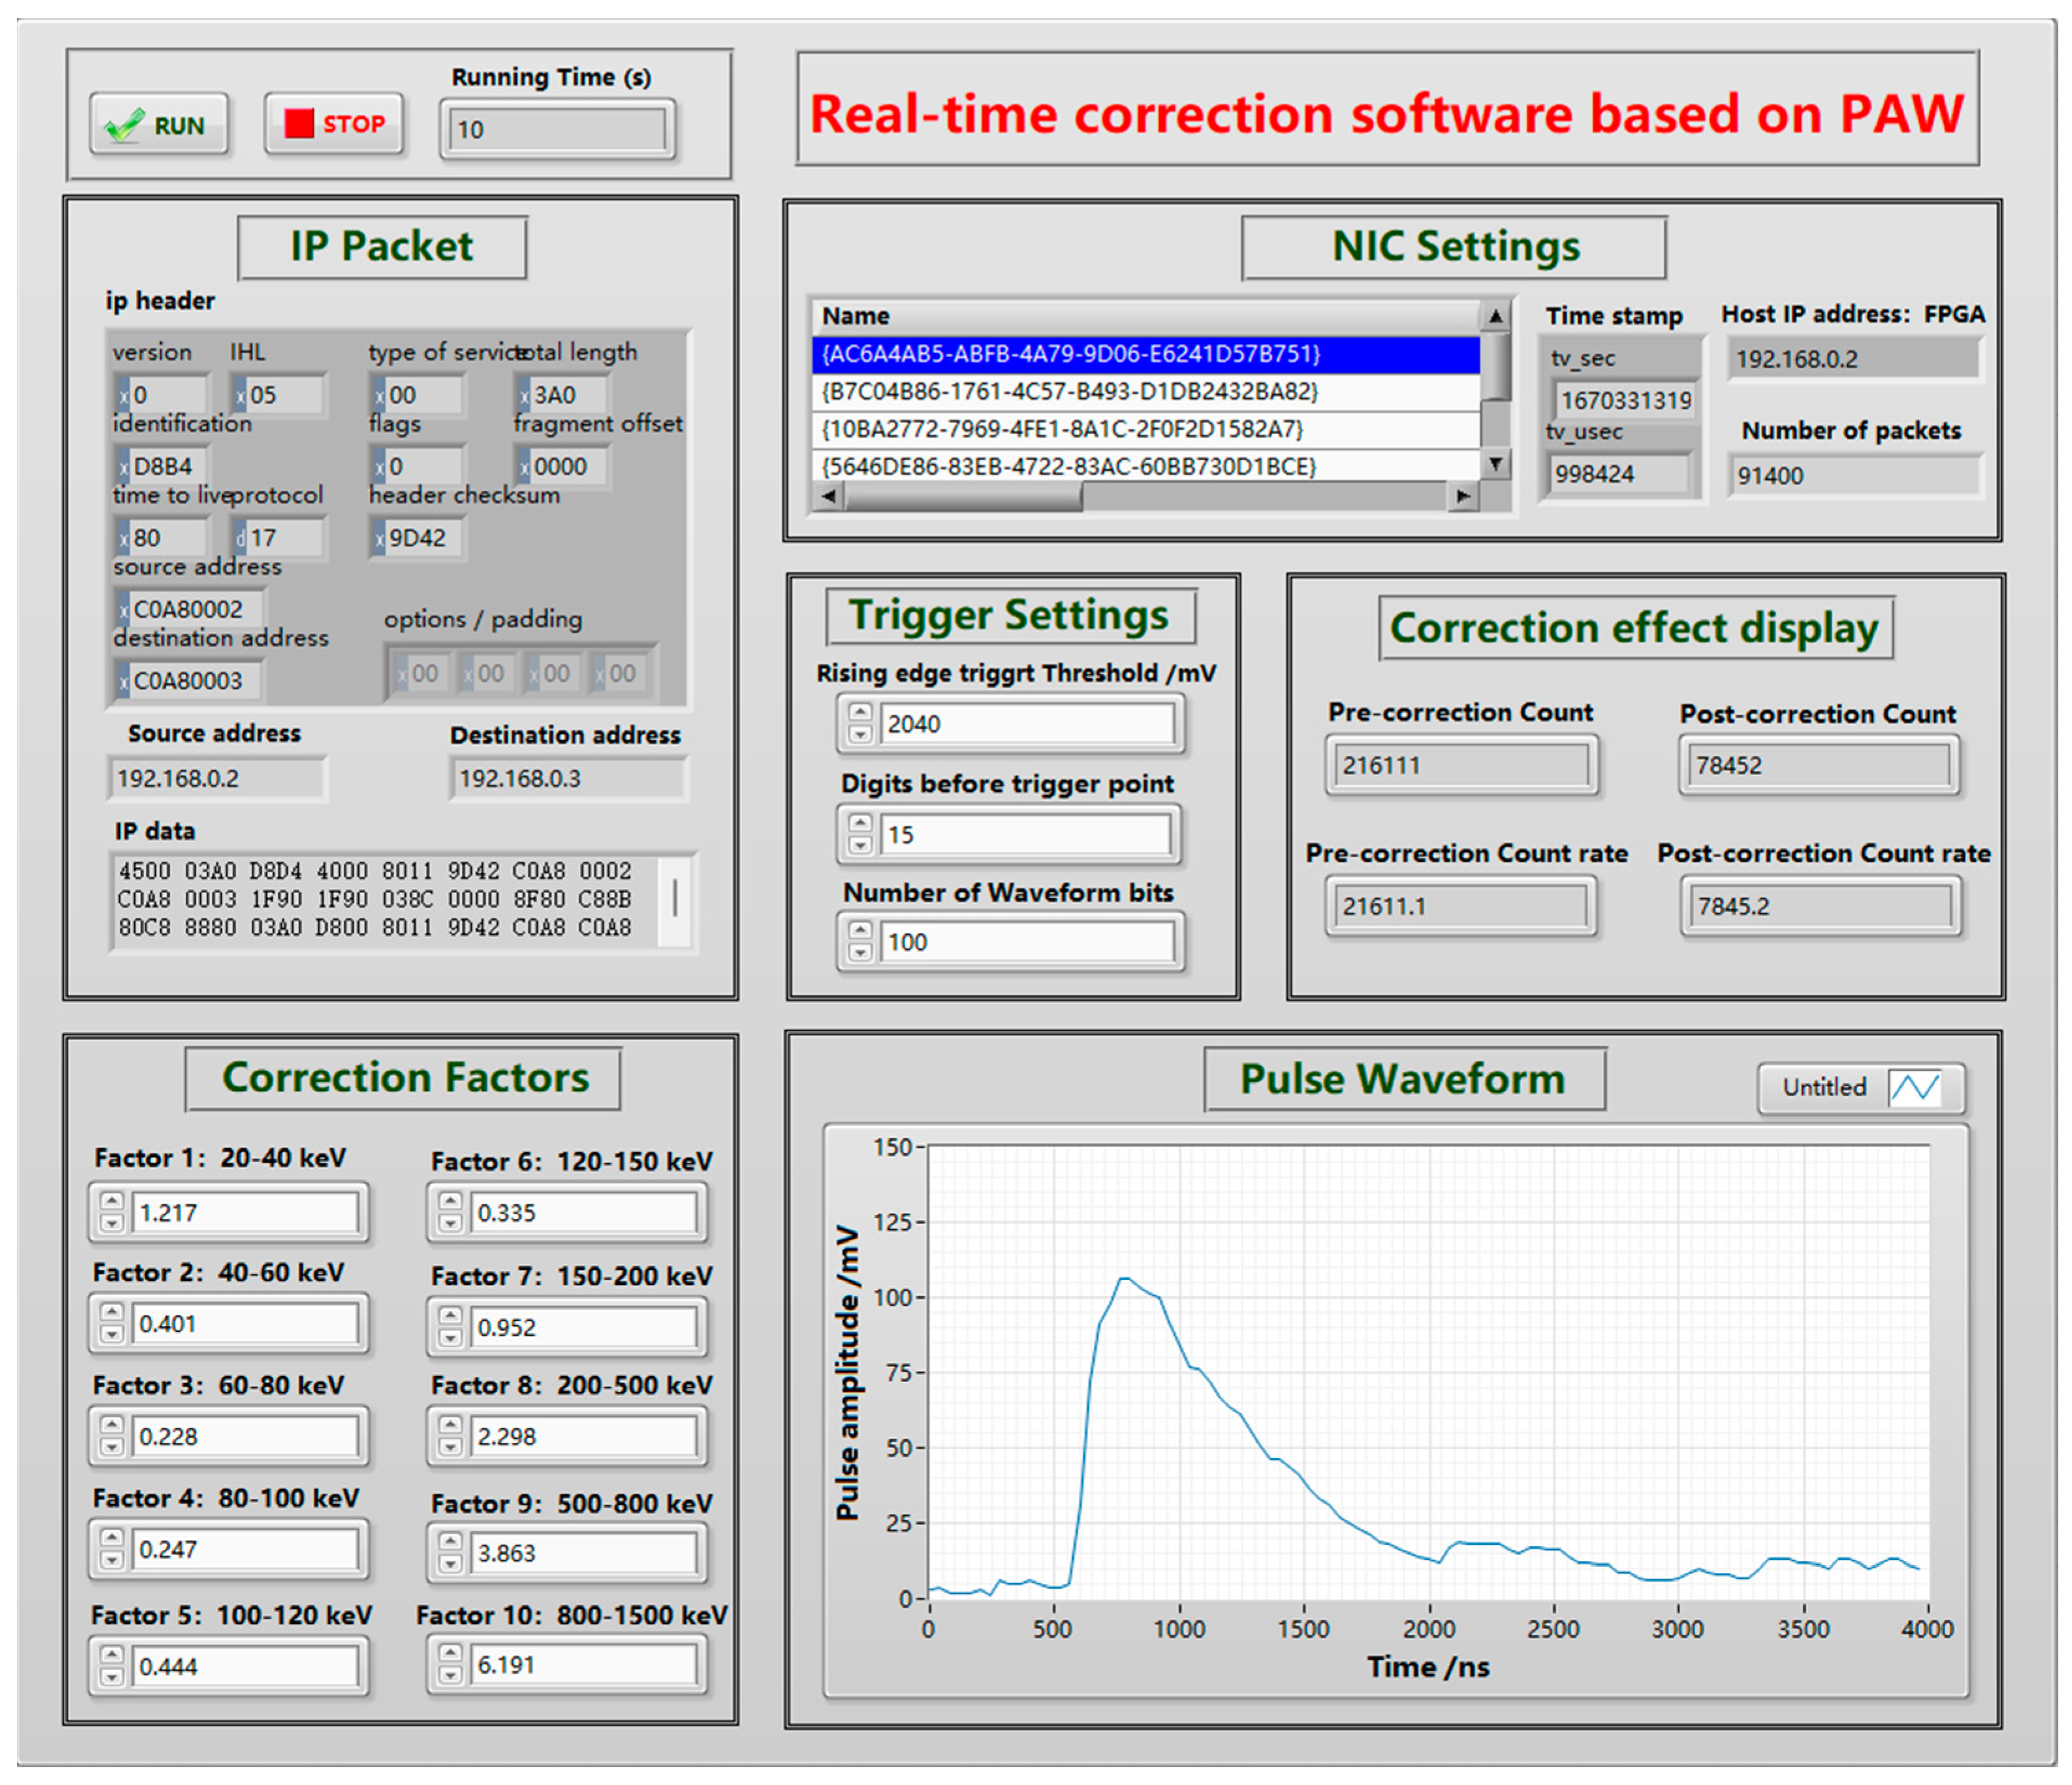Increment Factor 6 120-150 keV stepper
Viewport: 2072px width, 1785px height.
[x=450, y=1201]
